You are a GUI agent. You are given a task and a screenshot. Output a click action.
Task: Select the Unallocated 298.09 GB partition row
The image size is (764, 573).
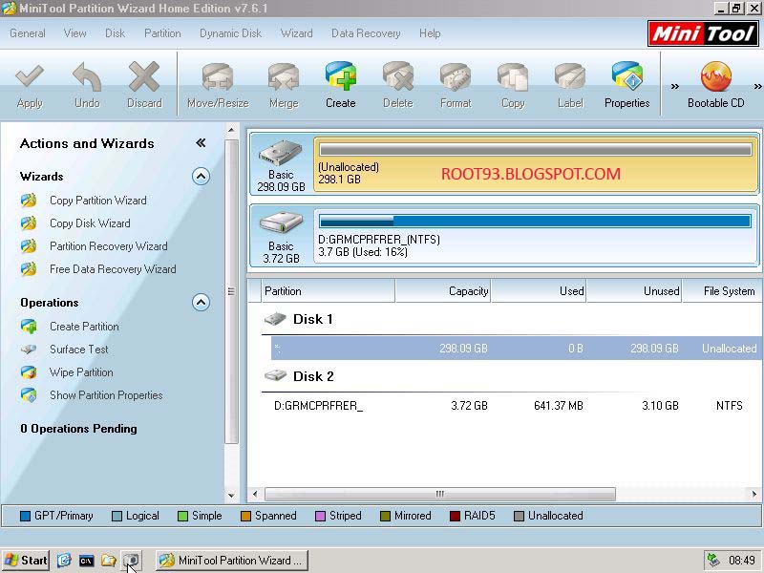click(x=516, y=349)
